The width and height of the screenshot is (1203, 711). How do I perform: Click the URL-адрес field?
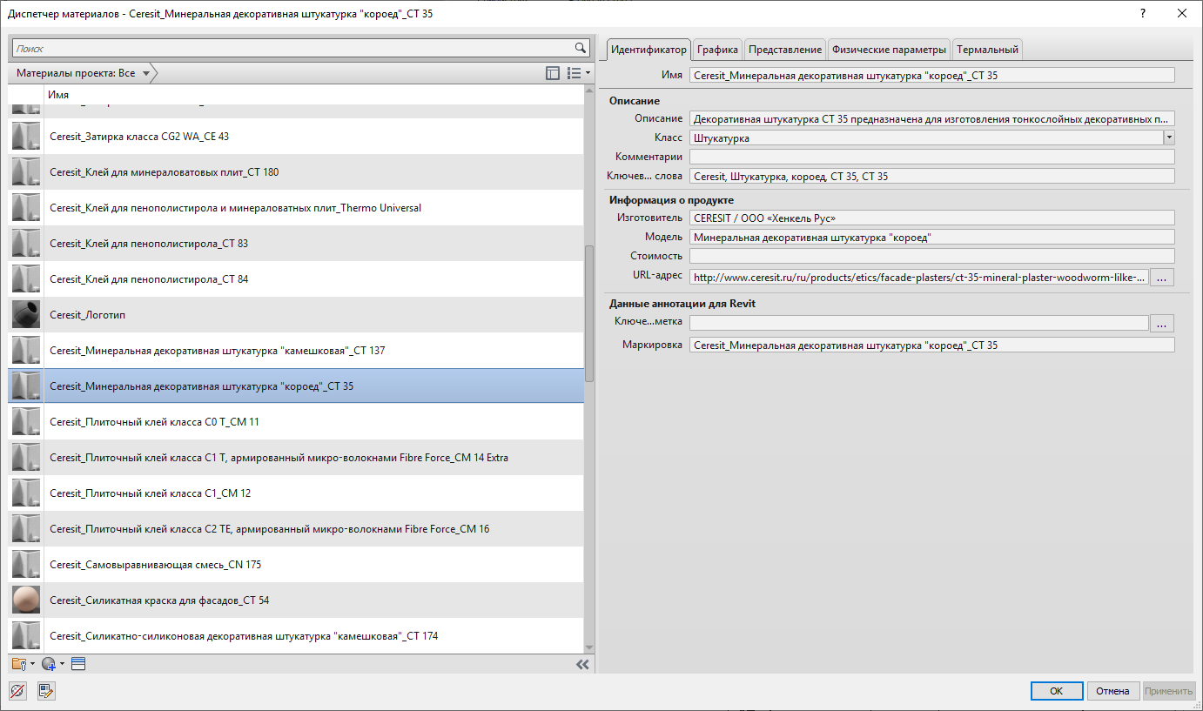pyautogui.click(x=918, y=277)
